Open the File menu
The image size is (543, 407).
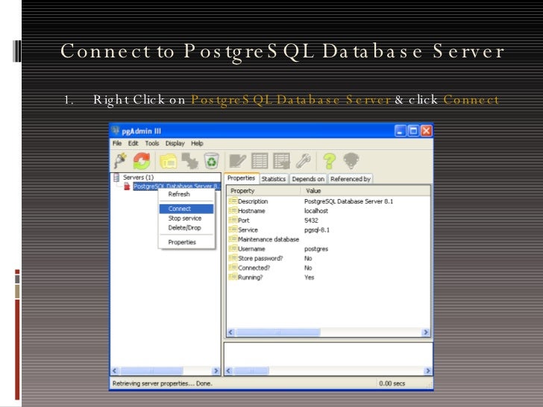(117, 143)
